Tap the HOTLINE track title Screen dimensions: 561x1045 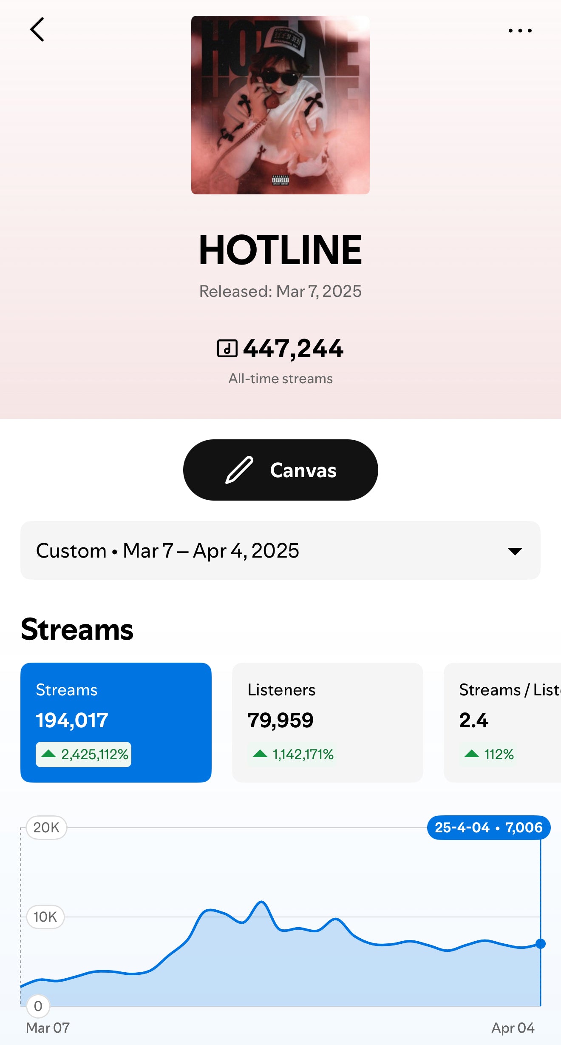click(280, 250)
